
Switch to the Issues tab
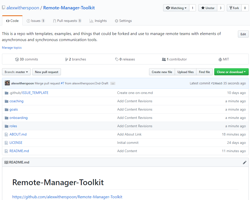[x=36, y=21]
